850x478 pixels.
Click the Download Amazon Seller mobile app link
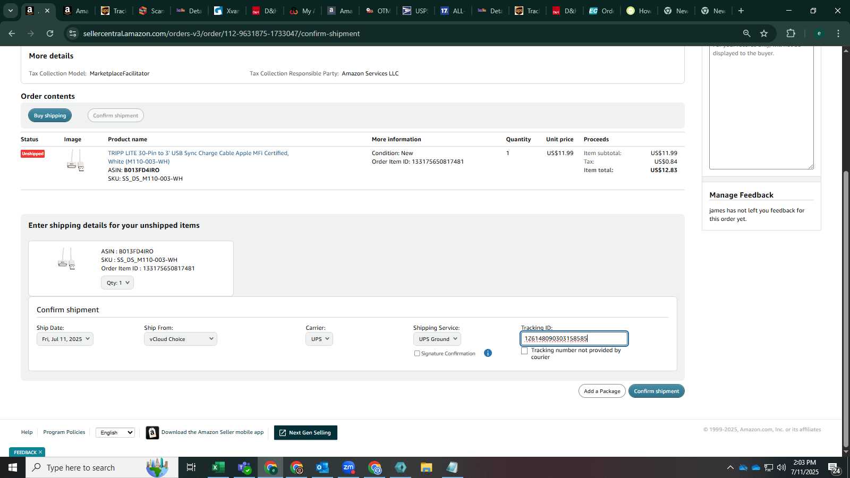(212, 432)
